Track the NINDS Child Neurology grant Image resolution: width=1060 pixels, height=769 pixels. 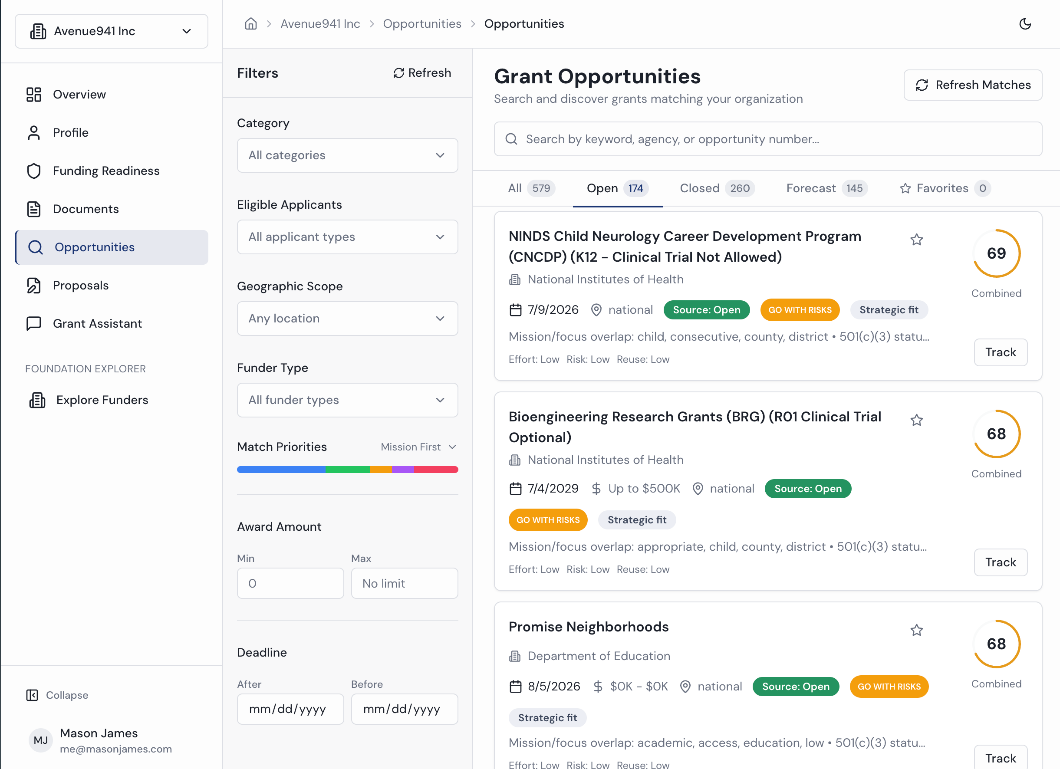tap(1000, 352)
